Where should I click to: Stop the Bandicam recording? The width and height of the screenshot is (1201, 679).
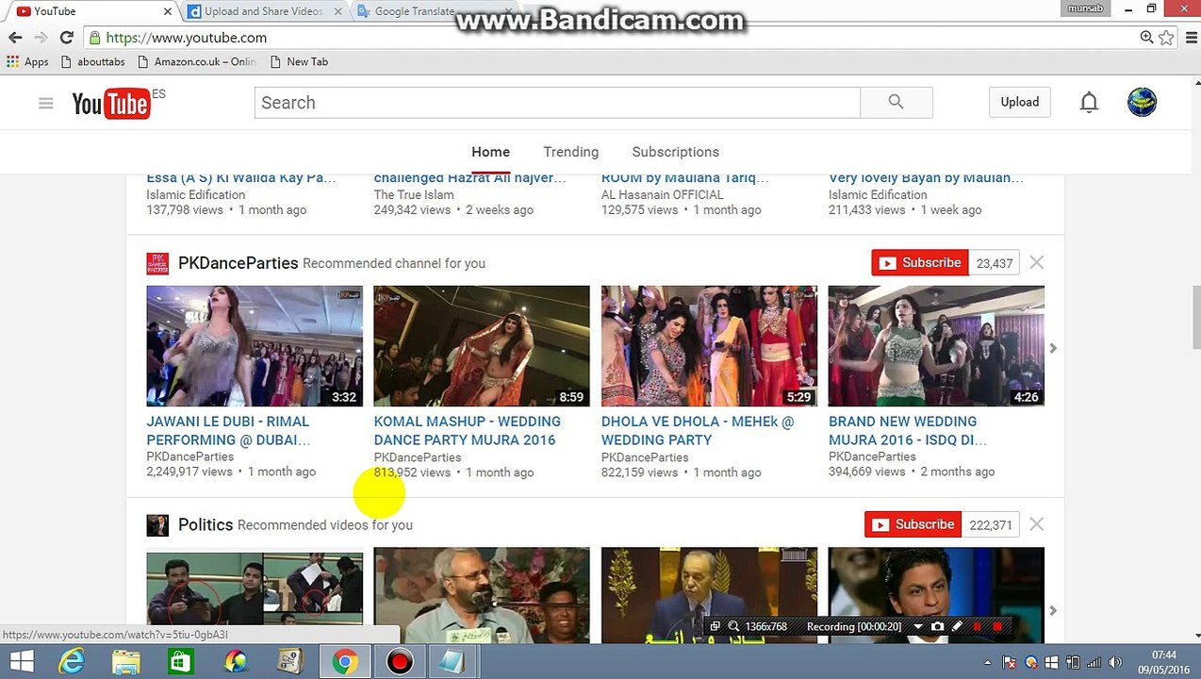[997, 626]
